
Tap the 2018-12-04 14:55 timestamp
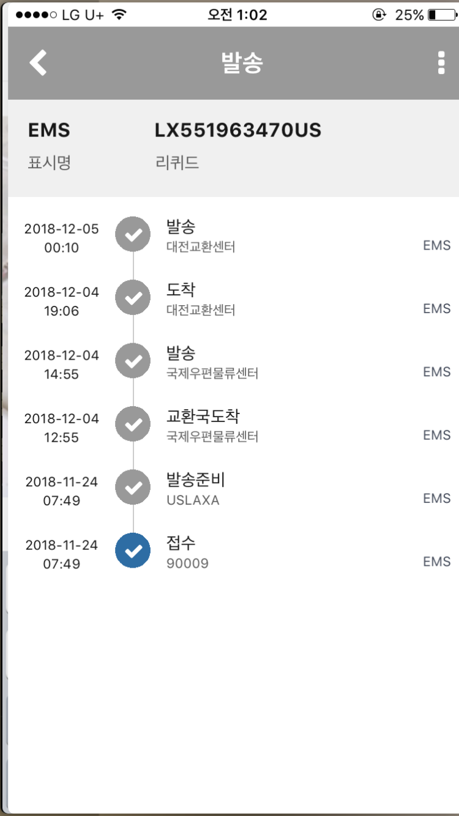[61, 365]
